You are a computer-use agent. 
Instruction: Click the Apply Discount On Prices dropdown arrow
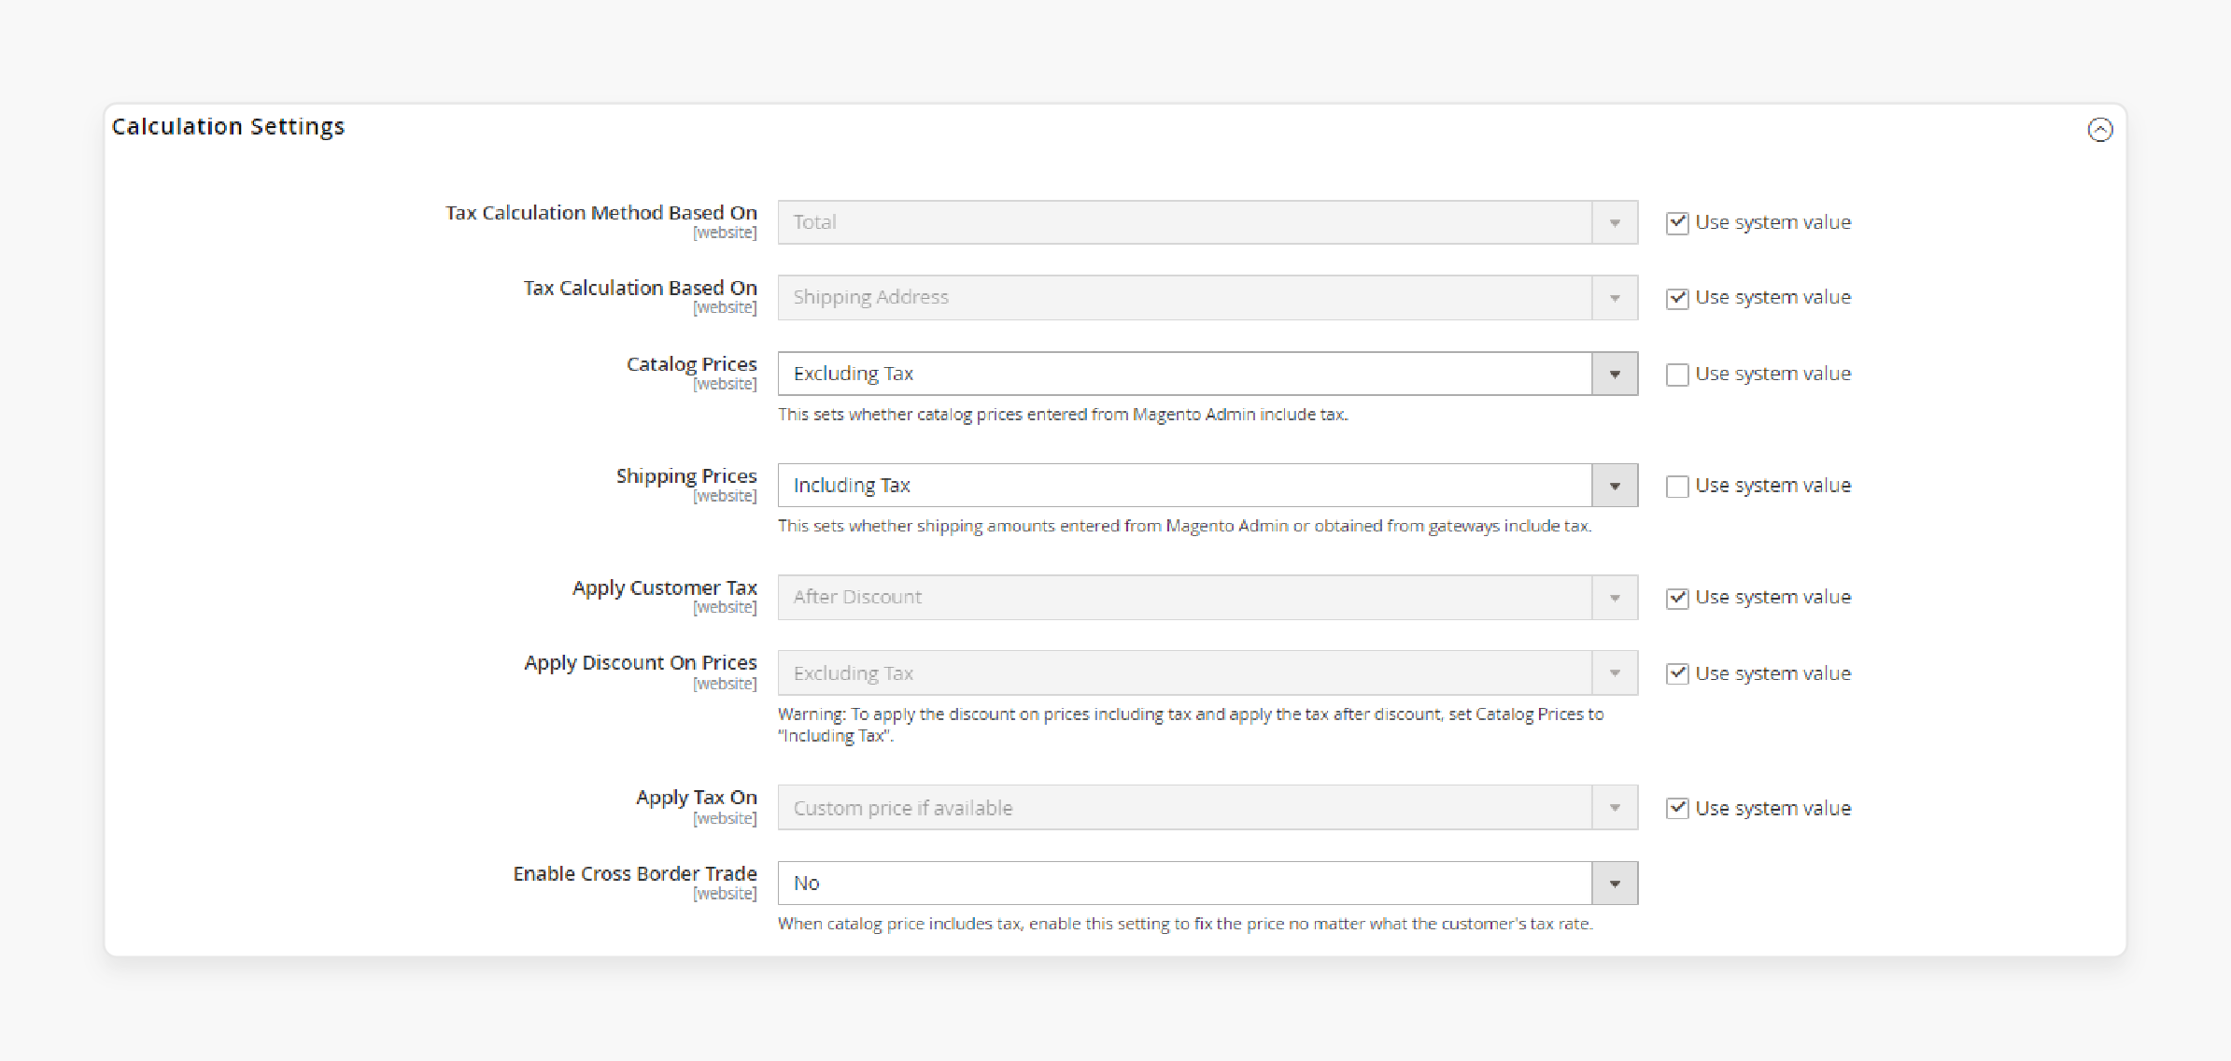click(1615, 672)
